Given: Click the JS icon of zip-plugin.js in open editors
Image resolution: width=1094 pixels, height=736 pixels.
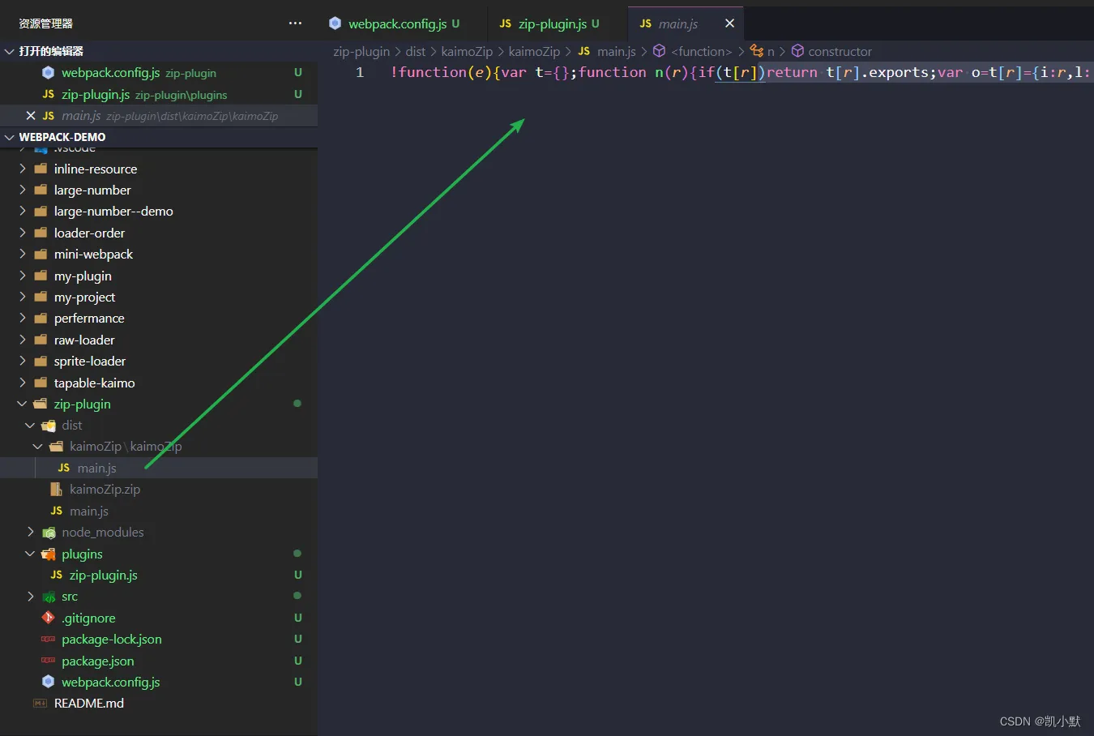Looking at the screenshot, I should (48, 94).
